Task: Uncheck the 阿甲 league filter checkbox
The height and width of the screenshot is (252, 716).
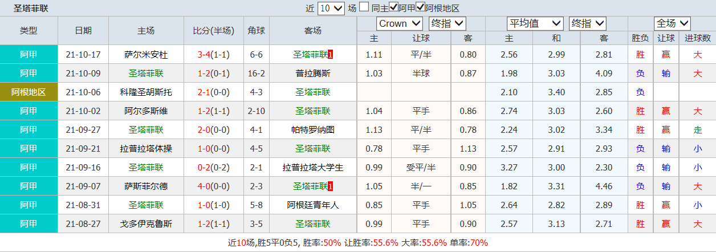Action: (x=393, y=7)
